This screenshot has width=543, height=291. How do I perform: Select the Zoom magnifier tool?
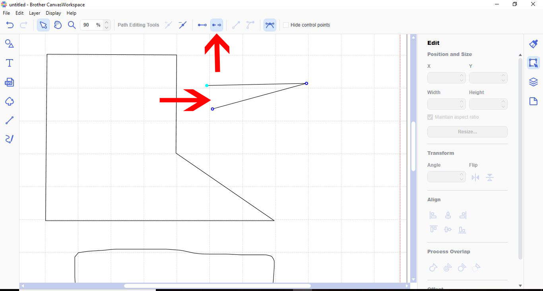coord(72,25)
